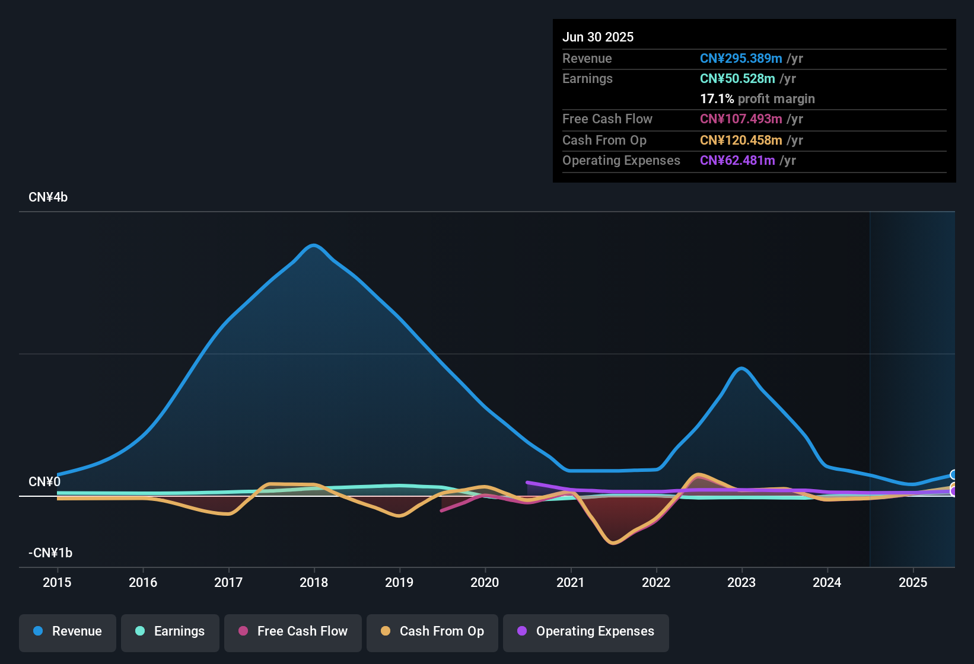Click the pink Free Cash Flow dot

[243, 631]
